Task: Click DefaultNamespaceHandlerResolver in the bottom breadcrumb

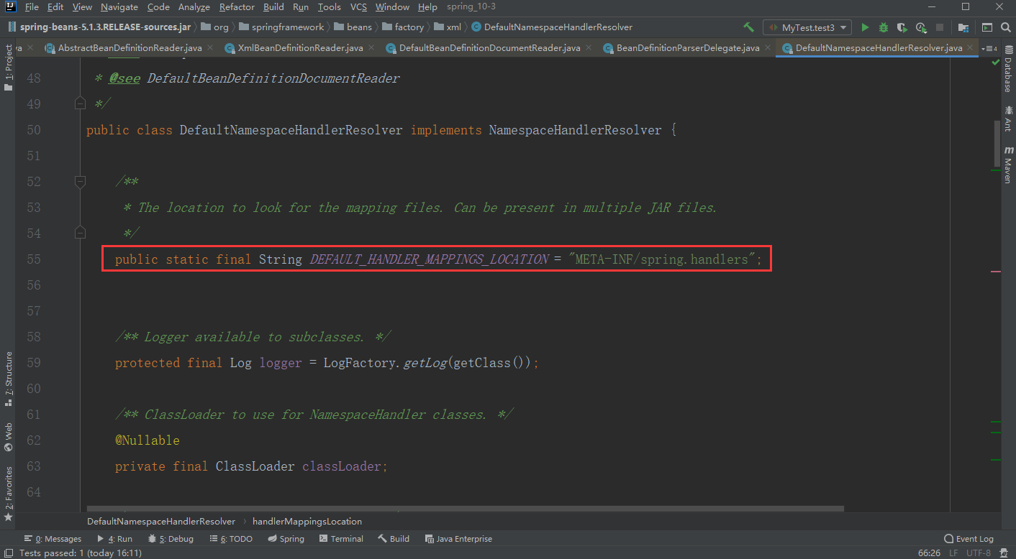Action: (x=161, y=521)
